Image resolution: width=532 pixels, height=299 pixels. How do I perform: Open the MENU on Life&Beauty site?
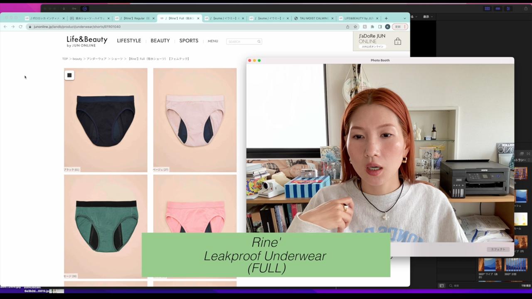pyautogui.click(x=213, y=41)
